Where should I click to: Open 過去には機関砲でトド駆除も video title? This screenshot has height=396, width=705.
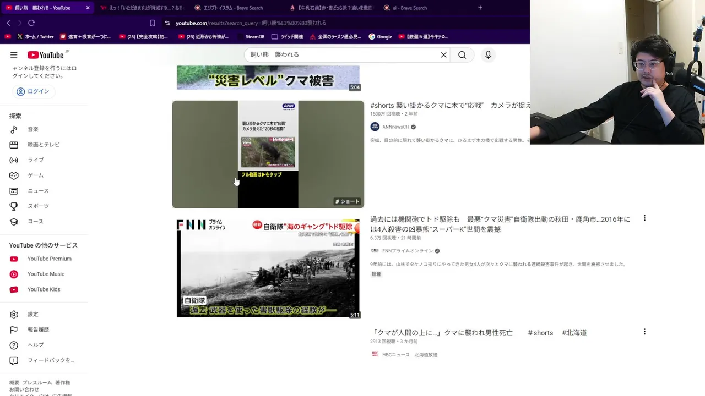pyautogui.click(x=500, y=224)
